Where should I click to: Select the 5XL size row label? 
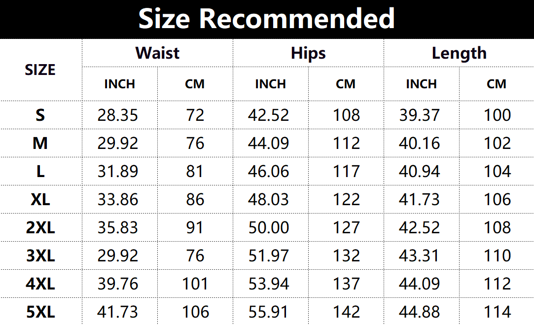coord(40,312)
